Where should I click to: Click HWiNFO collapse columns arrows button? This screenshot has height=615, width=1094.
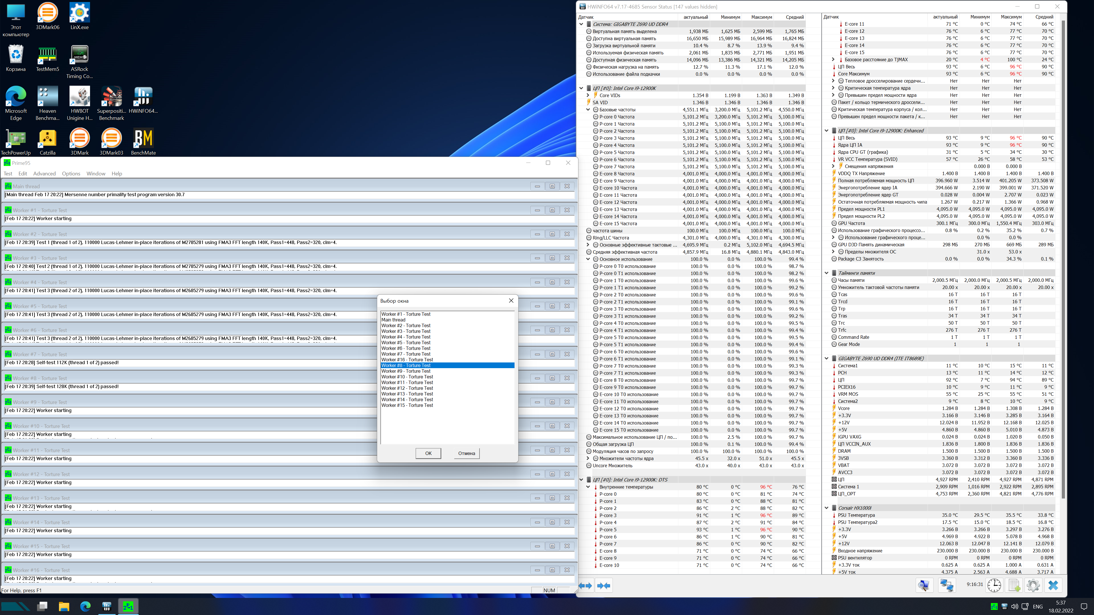pos(603,586)
